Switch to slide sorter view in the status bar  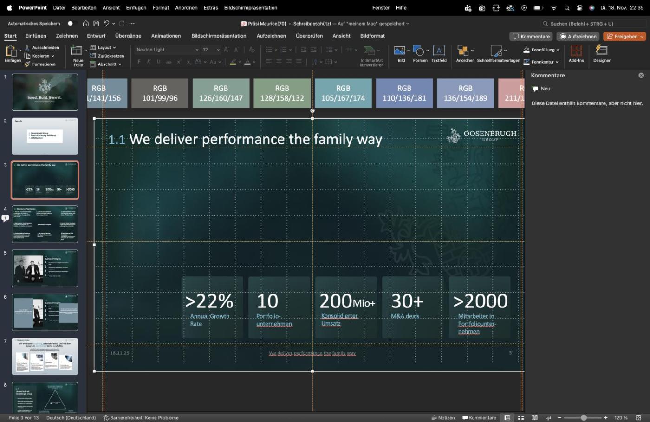[521, 418]
